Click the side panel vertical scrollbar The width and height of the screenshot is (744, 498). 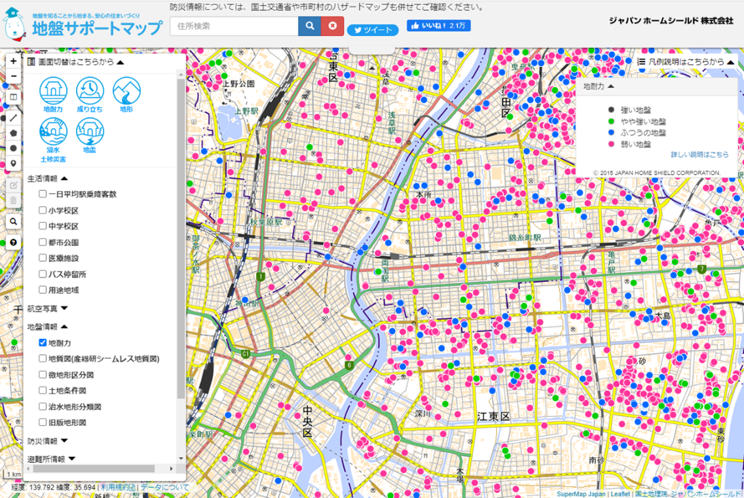point(181,239)
